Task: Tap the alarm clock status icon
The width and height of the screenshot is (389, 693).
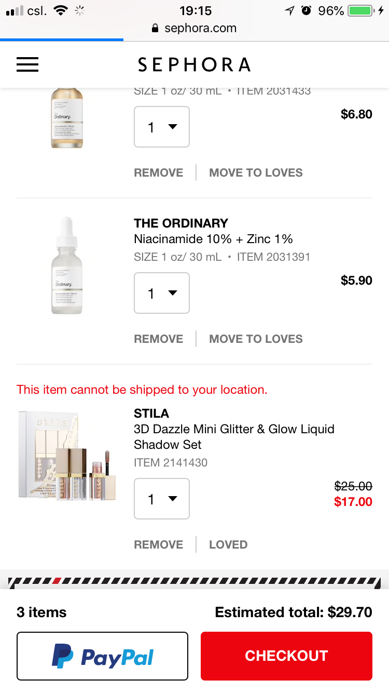Action: point(306,10)
